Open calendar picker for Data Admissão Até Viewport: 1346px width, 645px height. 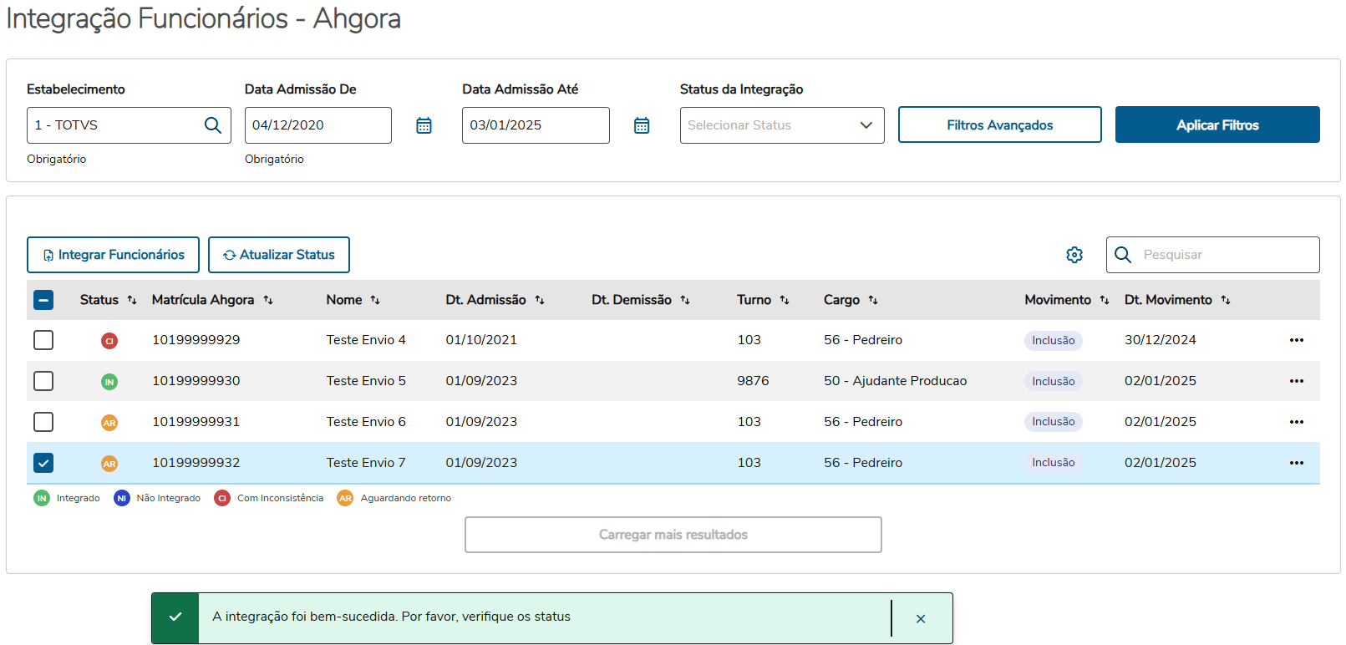[642, 125]
